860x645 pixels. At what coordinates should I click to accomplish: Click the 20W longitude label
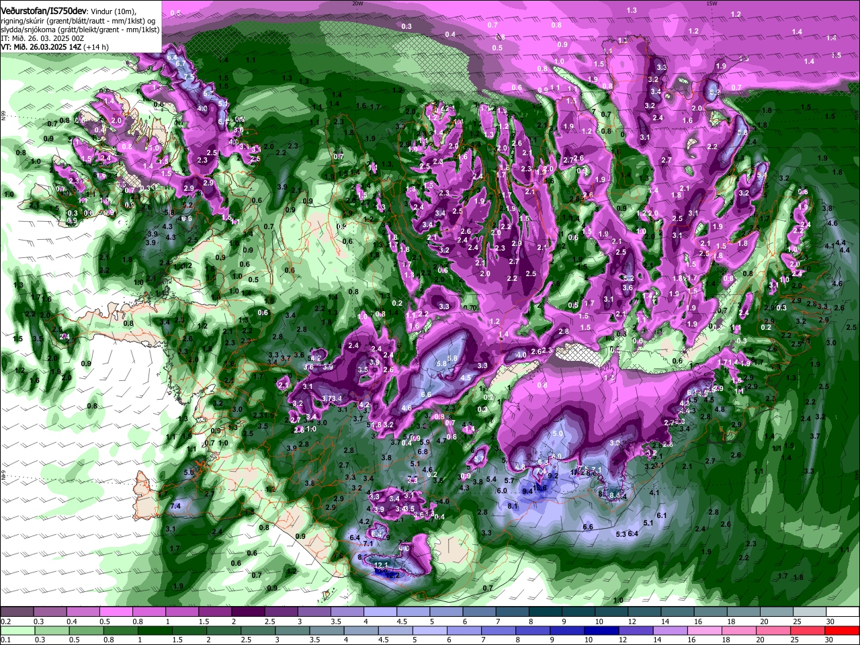click(357, 3)
